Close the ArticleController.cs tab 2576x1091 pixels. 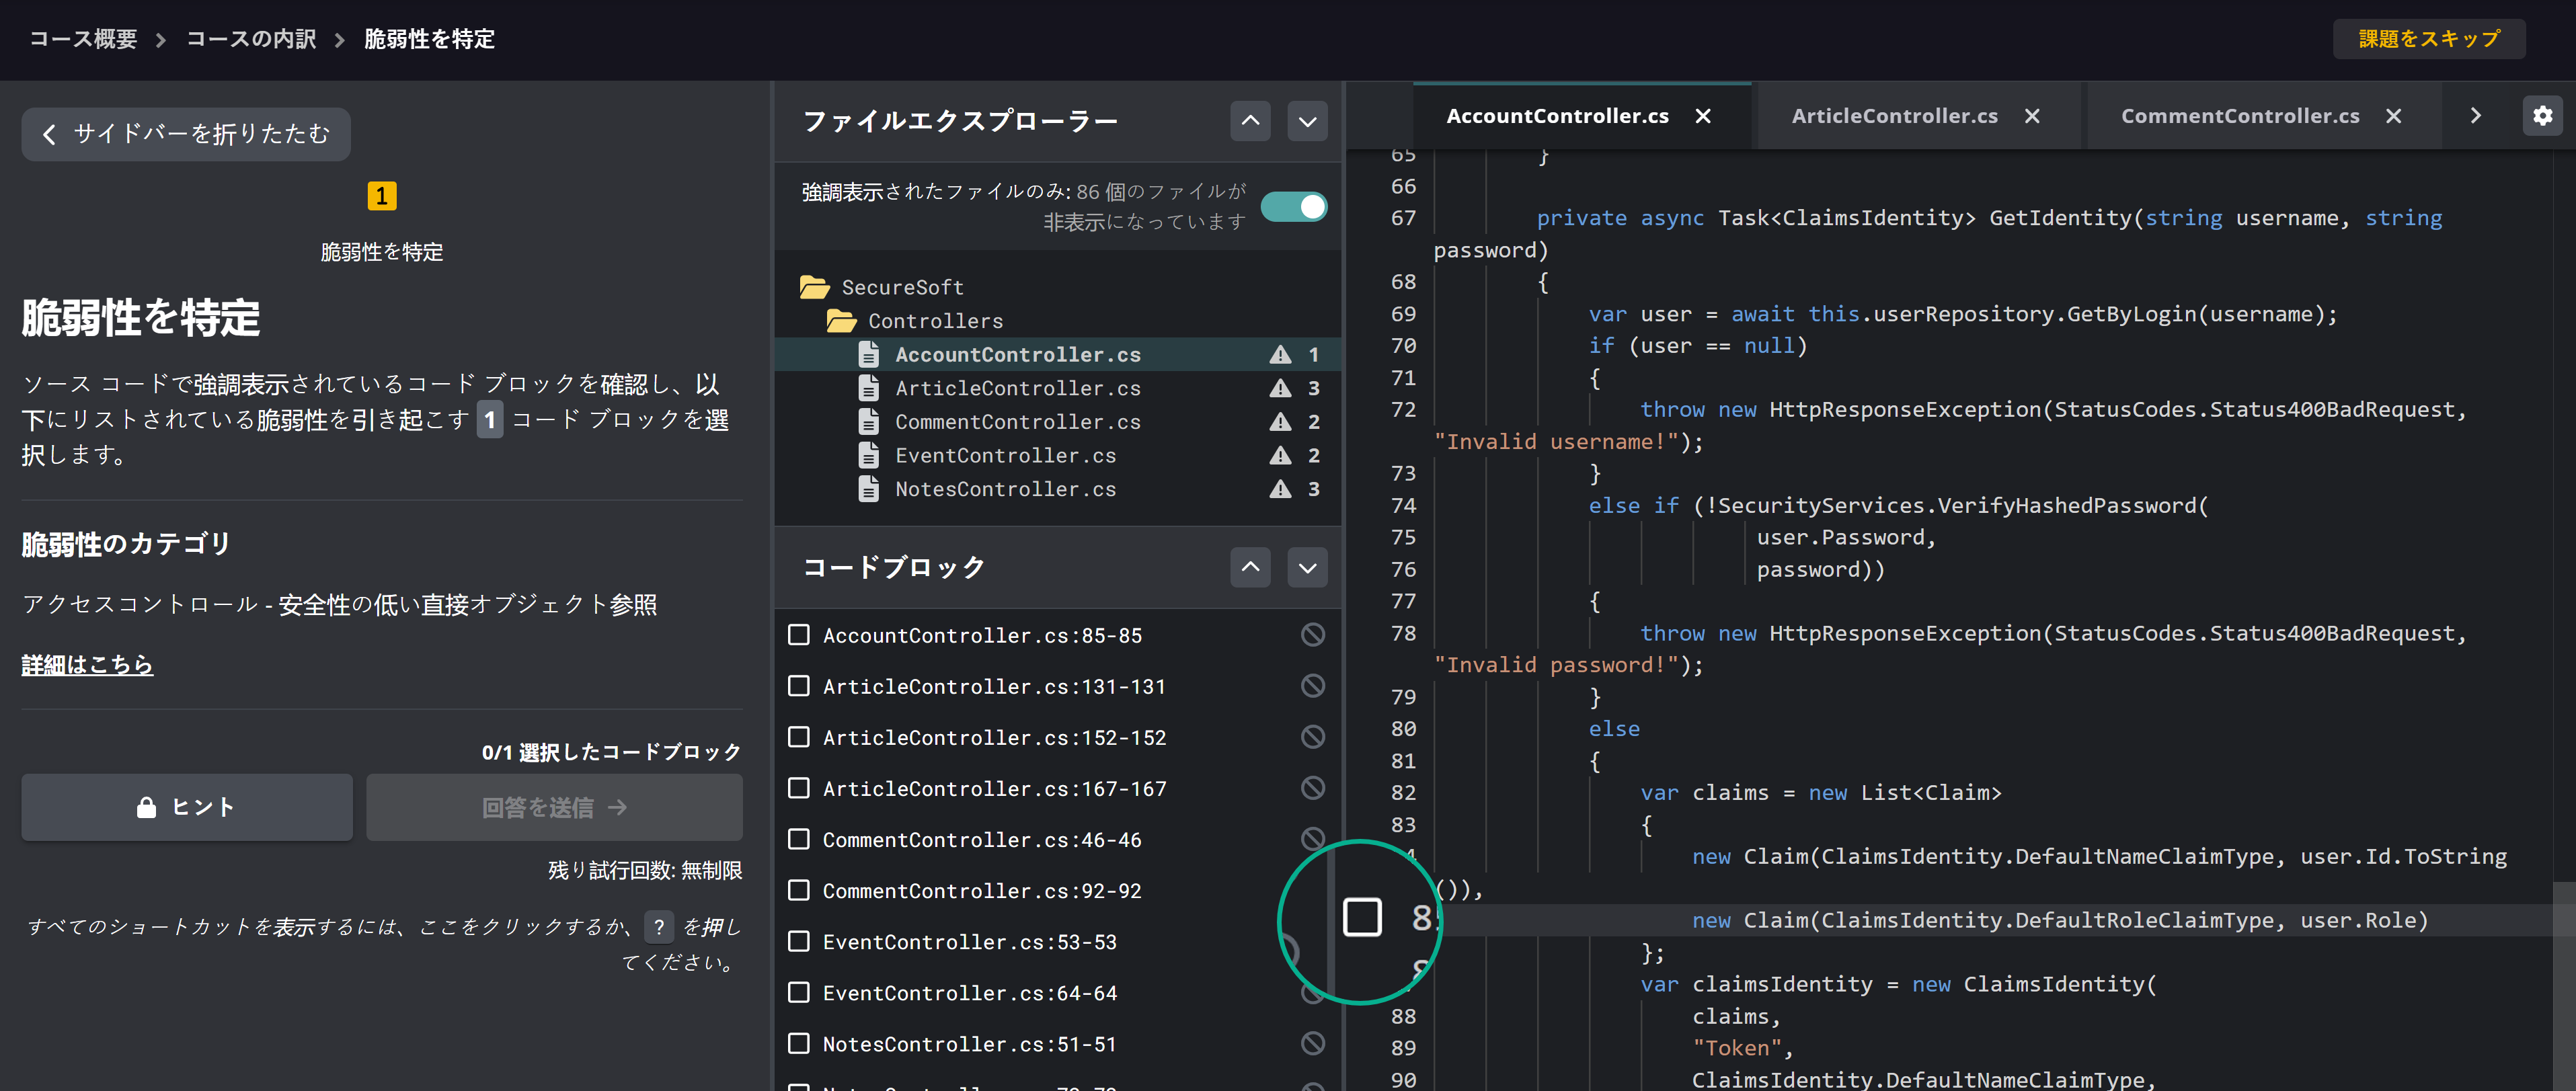(x=2031, y=116)
